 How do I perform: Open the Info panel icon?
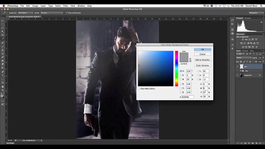click(232, 34)
